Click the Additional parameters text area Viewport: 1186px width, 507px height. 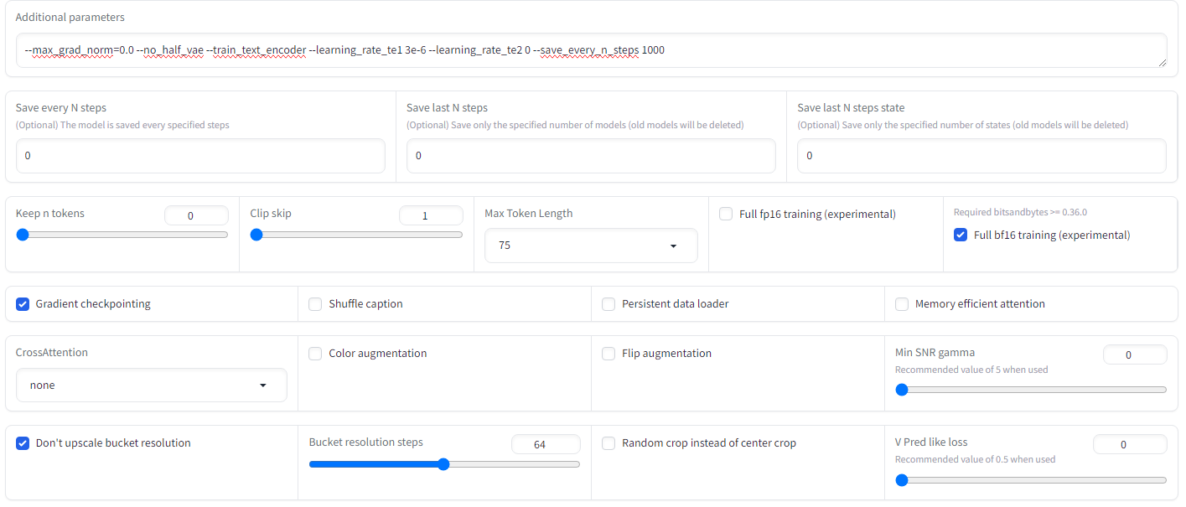pos(590,50)
